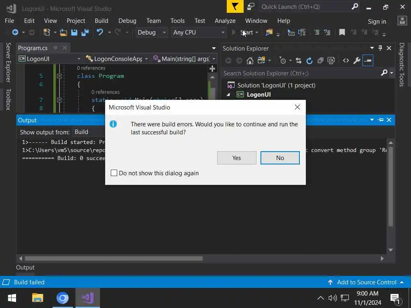Open the File menu
The width and height of the screenshot is (411, 308).
point(10,21)
